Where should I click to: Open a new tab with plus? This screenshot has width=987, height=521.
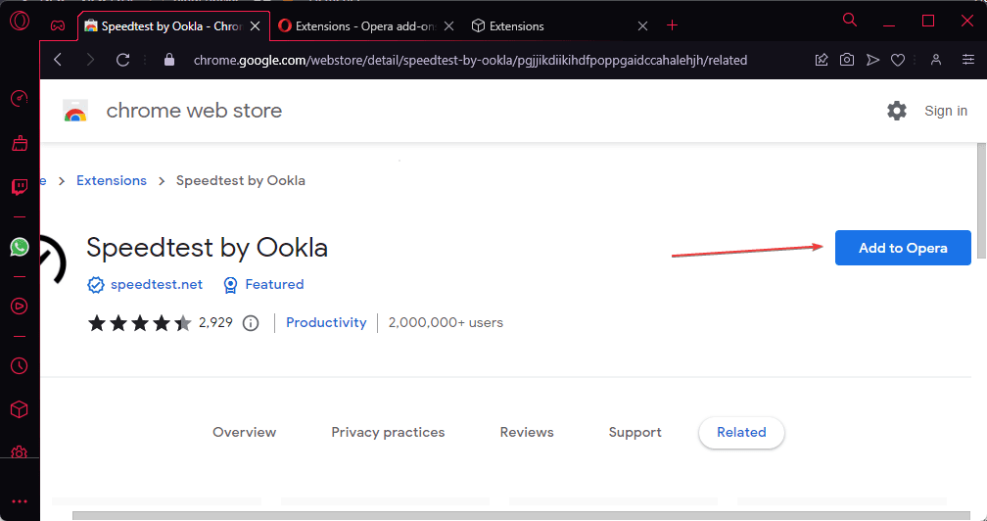(673, 25)
